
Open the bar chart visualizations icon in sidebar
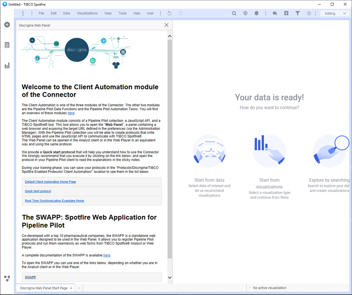[7, 66]
